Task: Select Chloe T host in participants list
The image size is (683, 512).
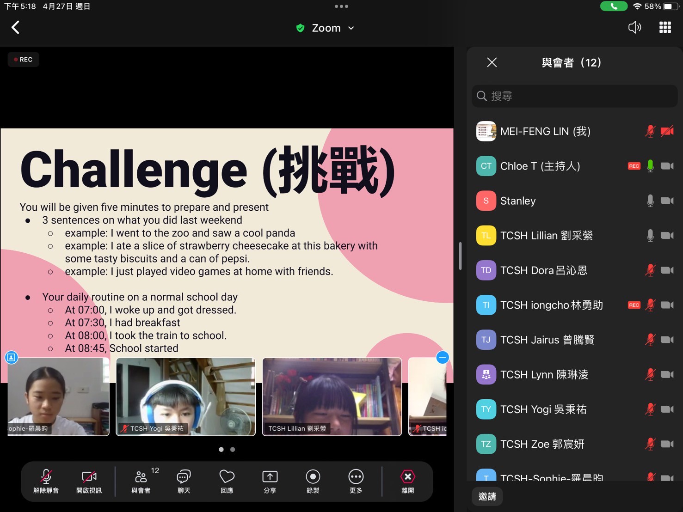Action: click(x=540, y=166)
